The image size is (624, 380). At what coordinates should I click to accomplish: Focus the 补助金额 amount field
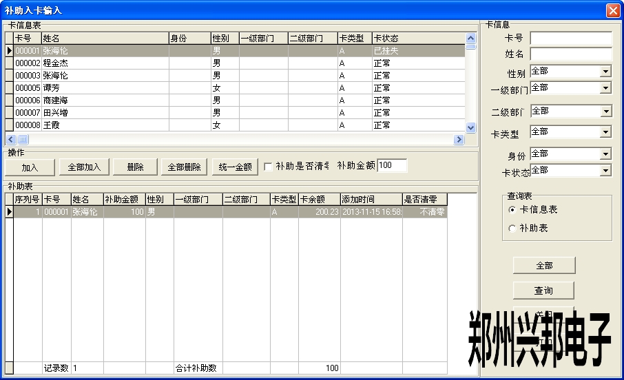click(392, 165)
